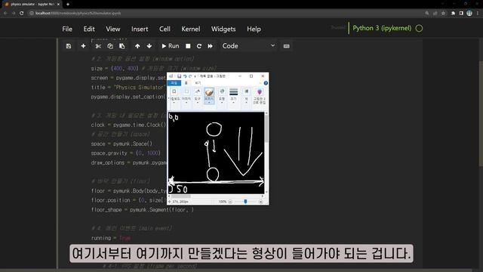Open the command palette keyboard icon
Image resolution: width=483 pixels, height=272 pixels.
coord(287,46)
